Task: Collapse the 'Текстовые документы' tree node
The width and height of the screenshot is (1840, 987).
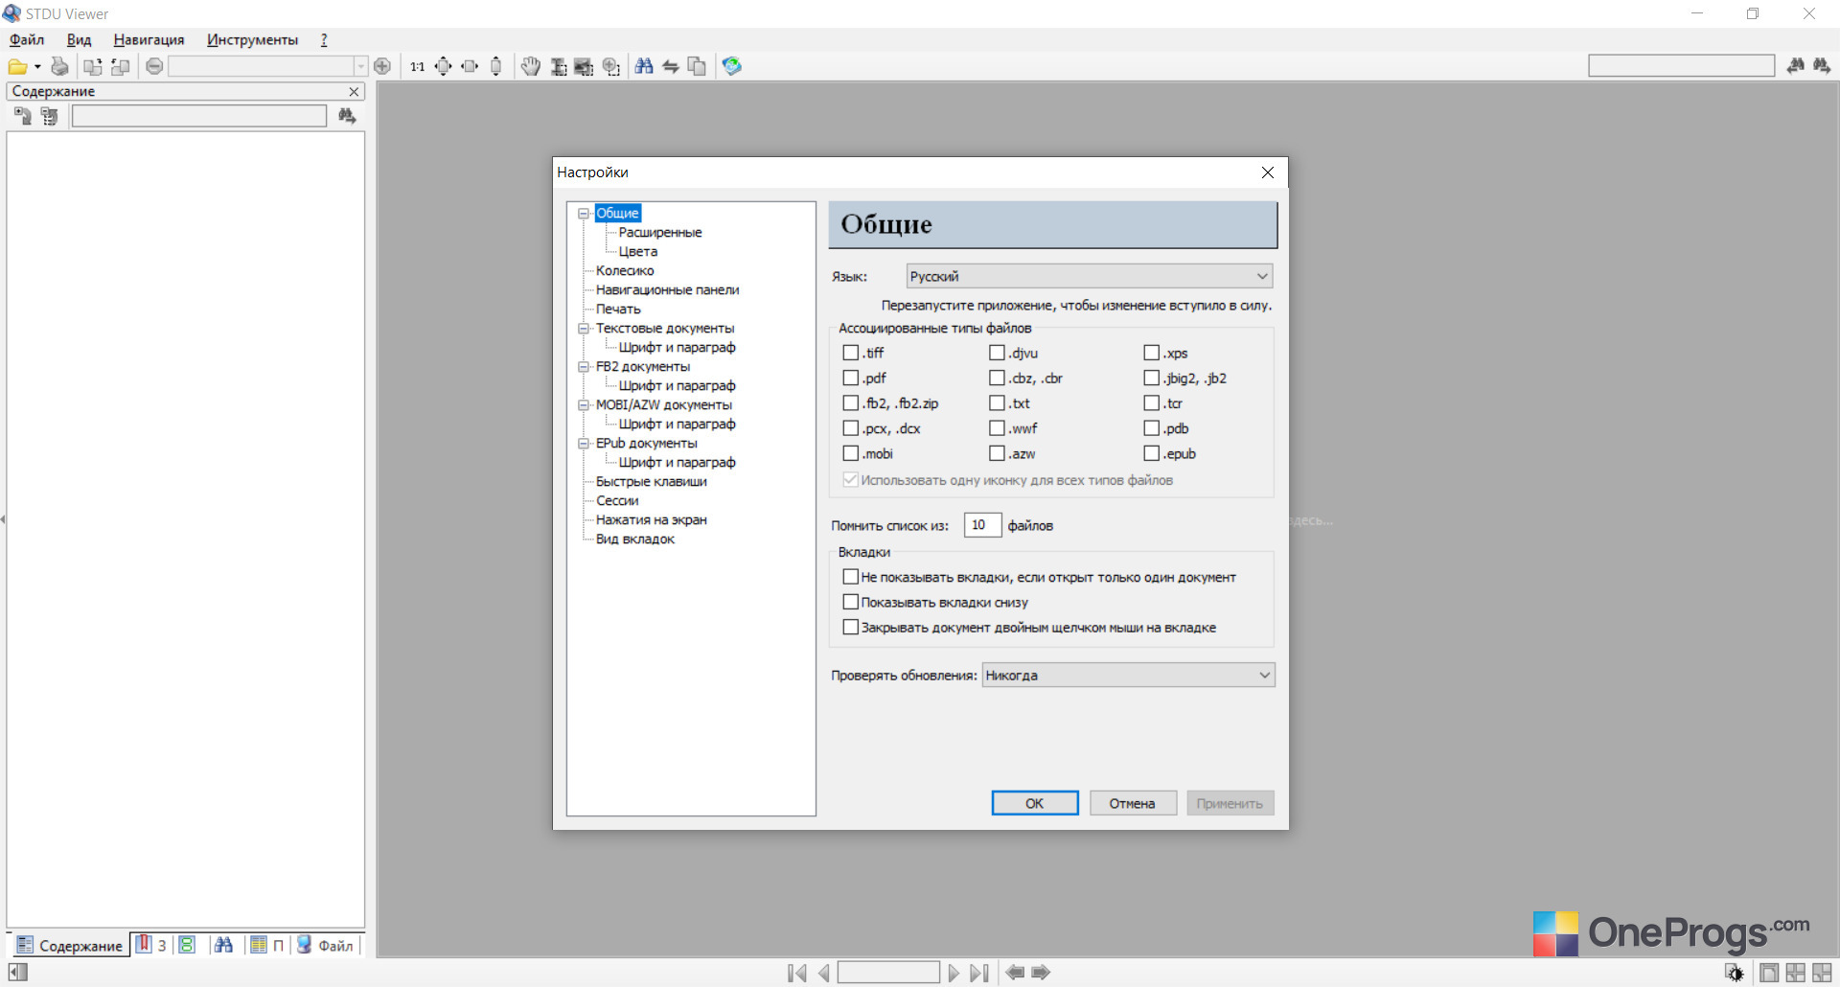Action: pyautogui.click(x=583, y=329)
